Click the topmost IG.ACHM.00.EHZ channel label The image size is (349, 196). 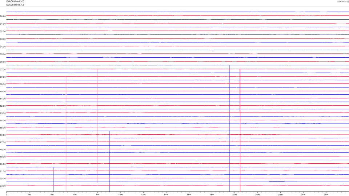pos(15,1)
